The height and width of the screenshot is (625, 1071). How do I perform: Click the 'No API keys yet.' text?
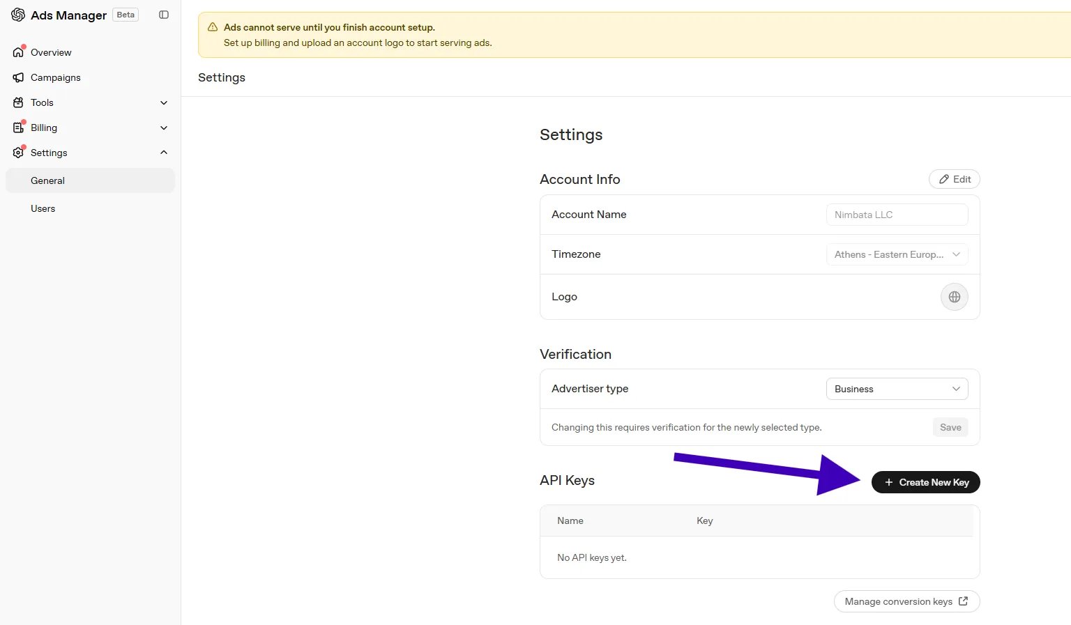pos(592,557)
